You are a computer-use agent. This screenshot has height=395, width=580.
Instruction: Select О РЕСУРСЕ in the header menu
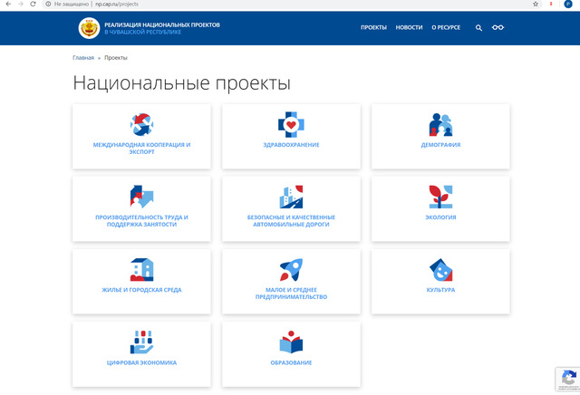pyautogui.click(x=446, y=28)
